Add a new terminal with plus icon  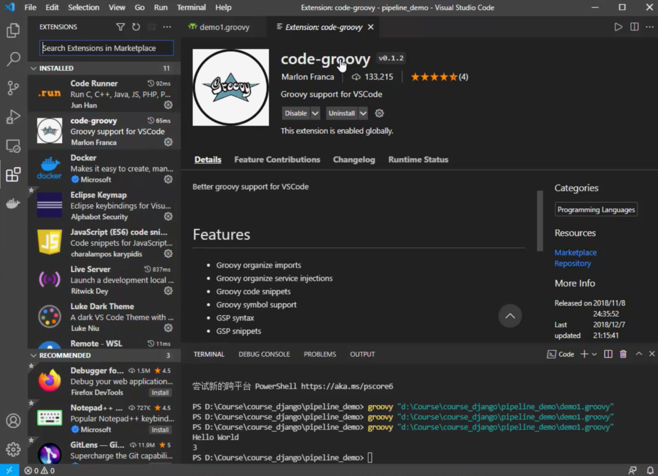click(584, 354)
